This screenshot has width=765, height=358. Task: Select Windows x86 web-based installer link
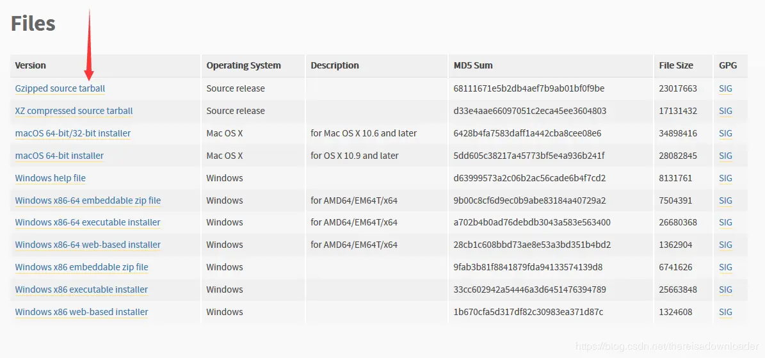coord(81,312)
